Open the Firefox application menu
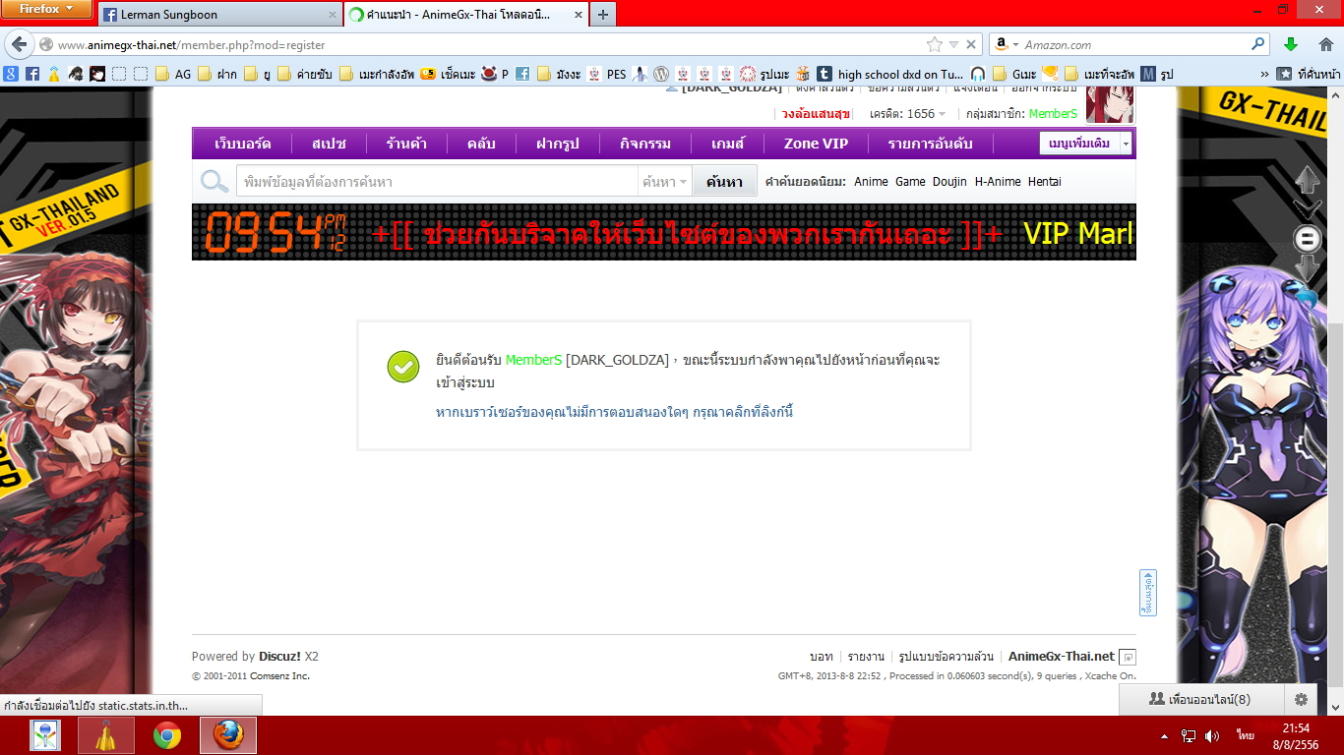Image resolution: width=1344 pixels, height=755 pixels. (47, 10)
